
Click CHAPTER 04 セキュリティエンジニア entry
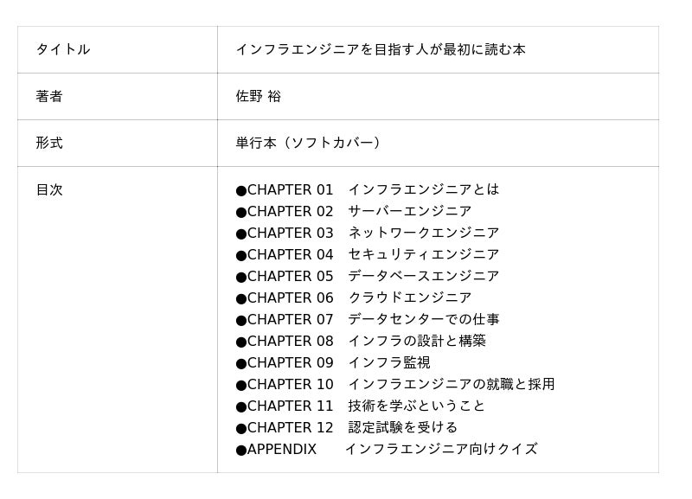point(367,254)
